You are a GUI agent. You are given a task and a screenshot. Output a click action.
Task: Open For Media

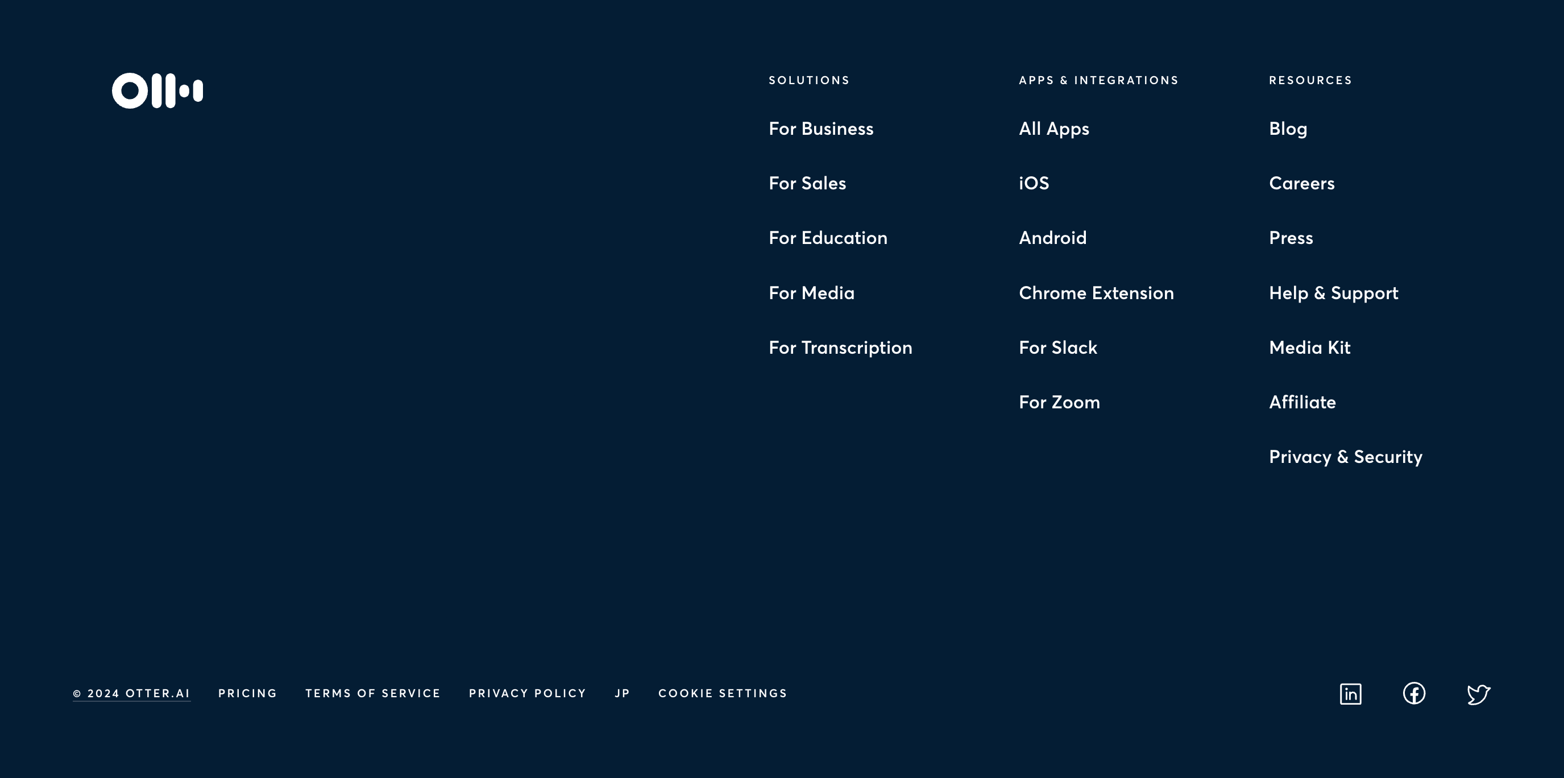[x=811, y=293]
